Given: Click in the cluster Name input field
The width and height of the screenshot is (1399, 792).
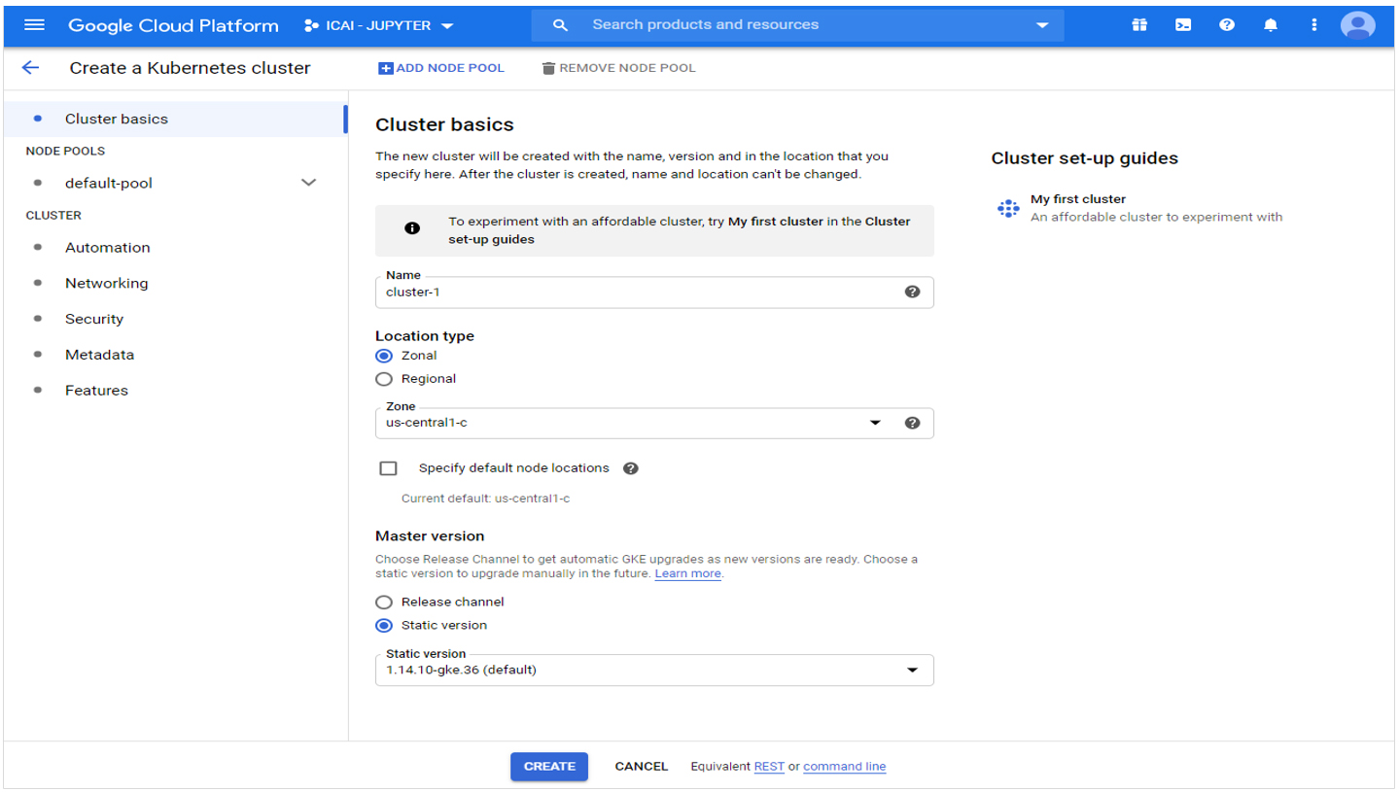Looking at the screenshot, I should point(632,293).
